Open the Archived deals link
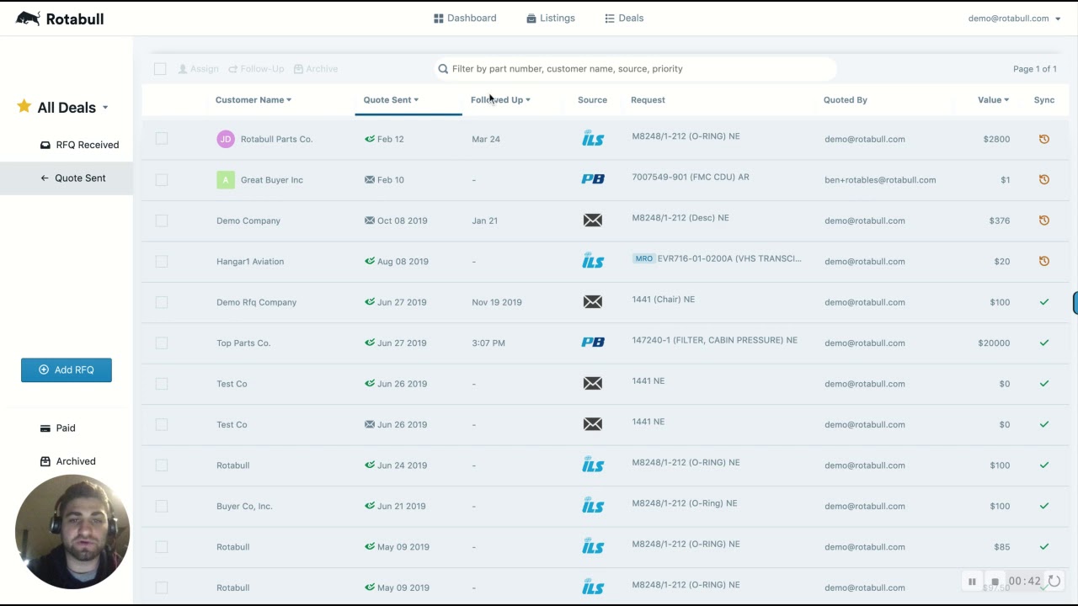1078x606 pixels. pos(67,461)
